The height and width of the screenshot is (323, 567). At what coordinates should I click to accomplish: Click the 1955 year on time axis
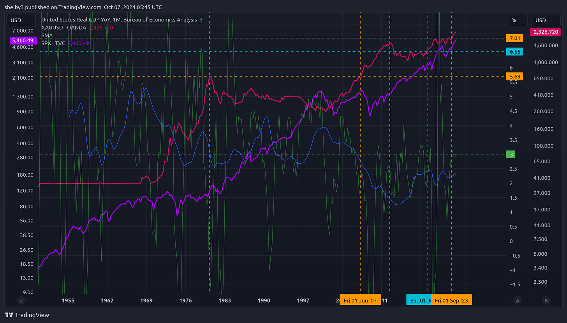[x=68, y=300]
